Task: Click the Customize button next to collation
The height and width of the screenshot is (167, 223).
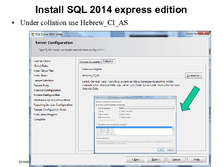Action: click(194, 75)
